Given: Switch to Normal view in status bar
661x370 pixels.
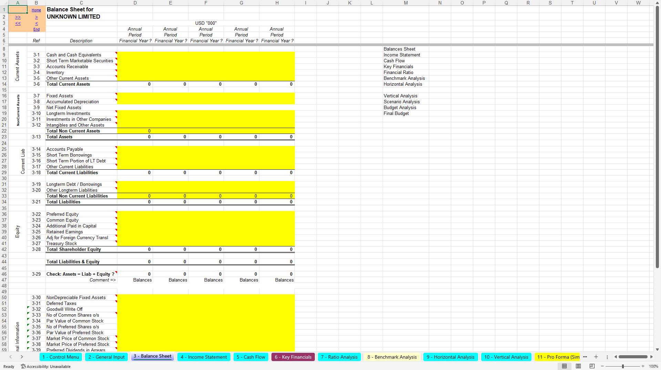Looking at the screenshot, I should (564, 366).
